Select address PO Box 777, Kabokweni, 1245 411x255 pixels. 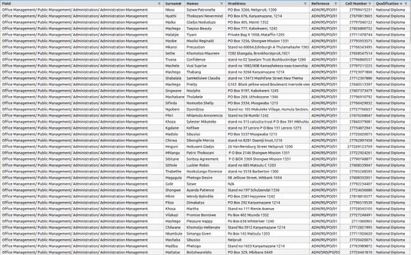[268, 29]
